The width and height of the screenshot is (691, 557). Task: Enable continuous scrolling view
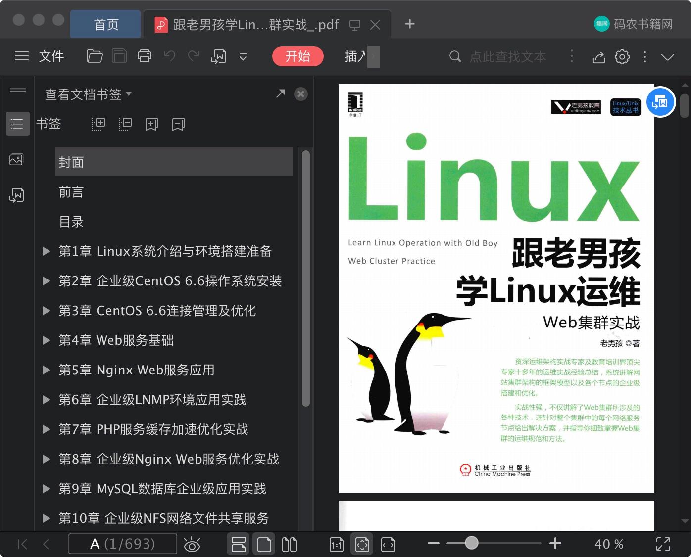point(239,544)
